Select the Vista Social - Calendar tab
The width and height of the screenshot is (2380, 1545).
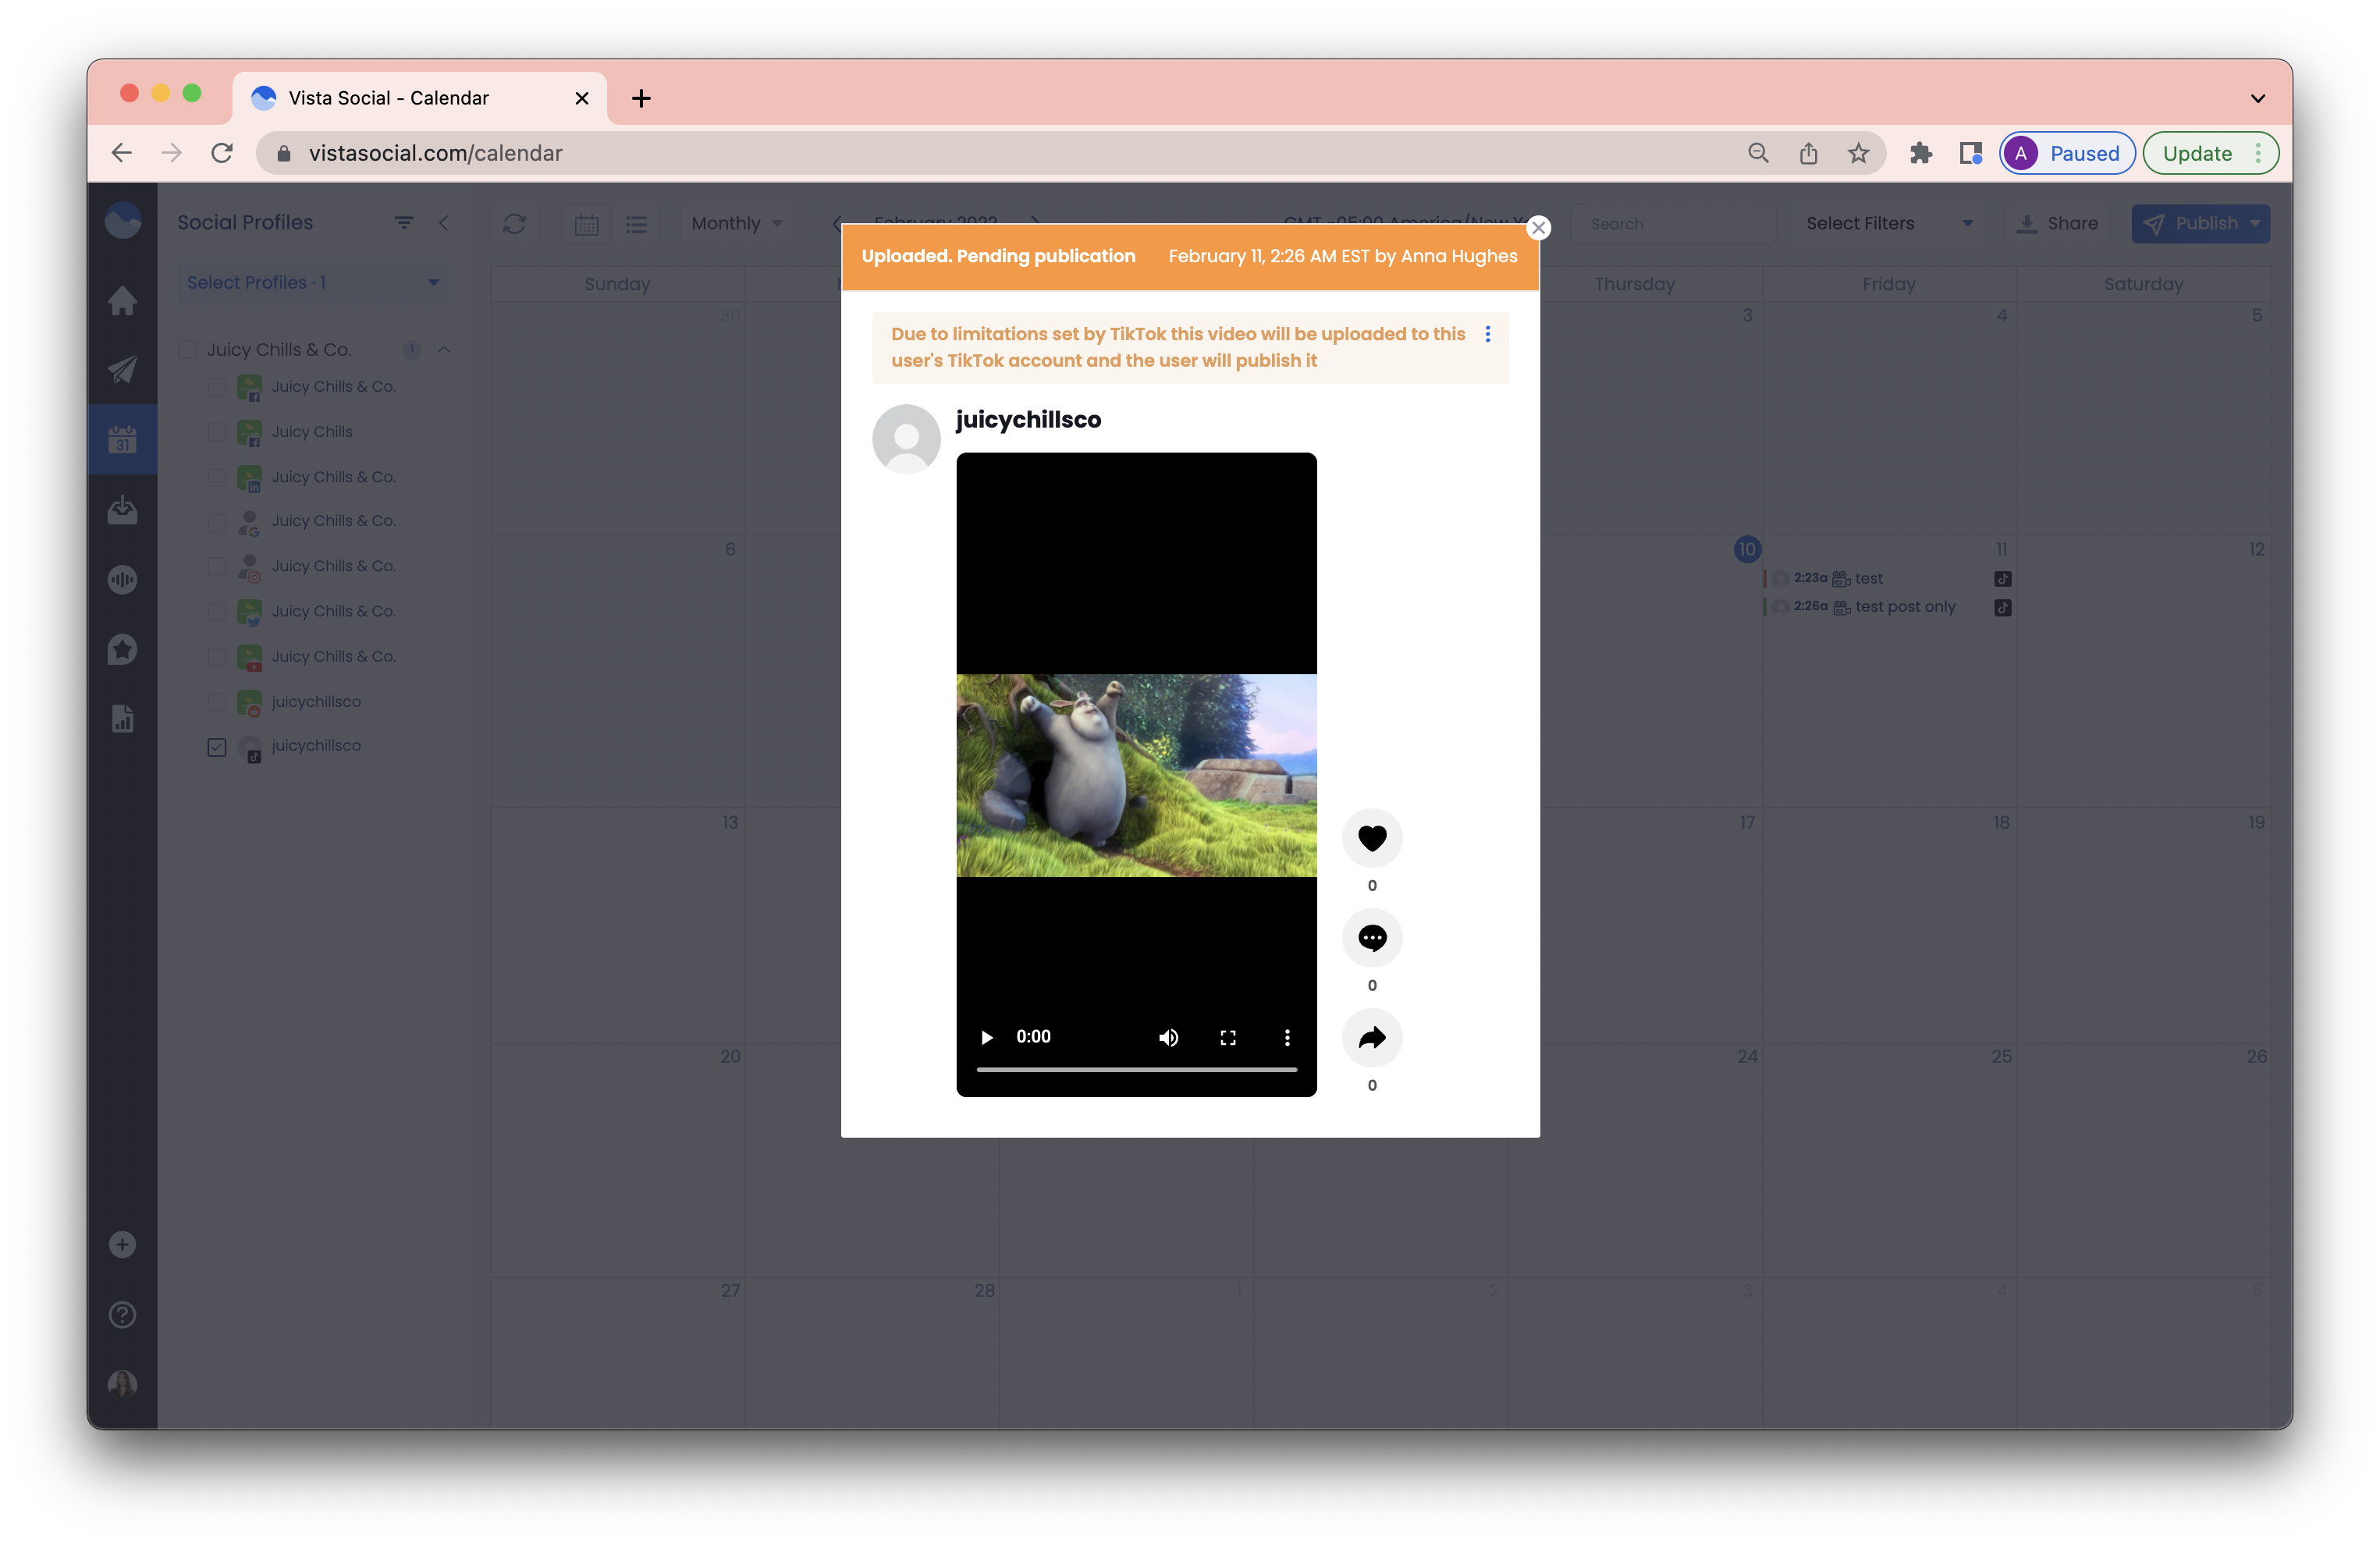click(420, 98)
